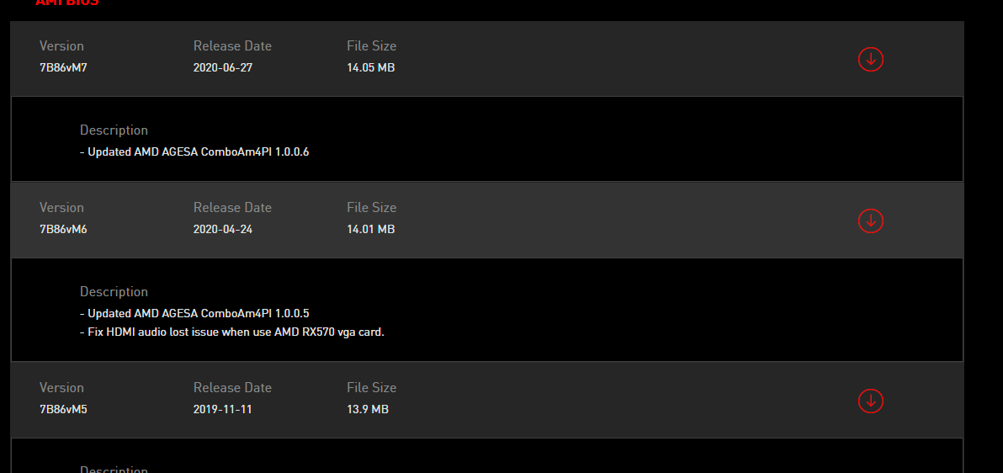This screenshot has width=1003, height=473.
Task: Click the Description label under 7B86vM7
Action: (x=114, y=130)
